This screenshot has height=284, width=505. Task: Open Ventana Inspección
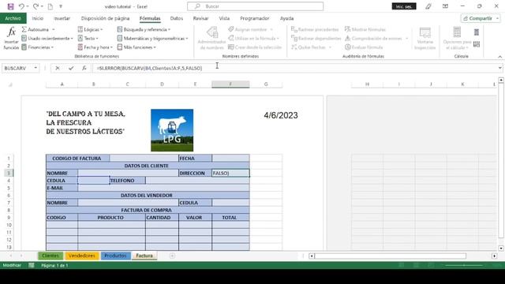click(425, 39)
